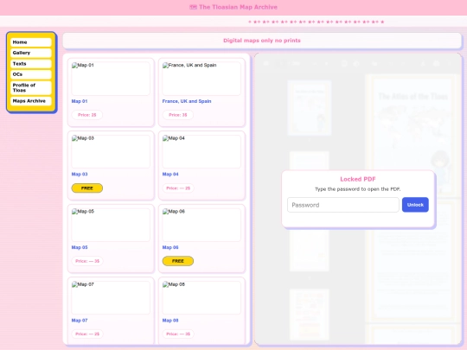The height and width of the screenshot is (350, 467).
Task: Click the Map 05 title link
Action: 80,247
